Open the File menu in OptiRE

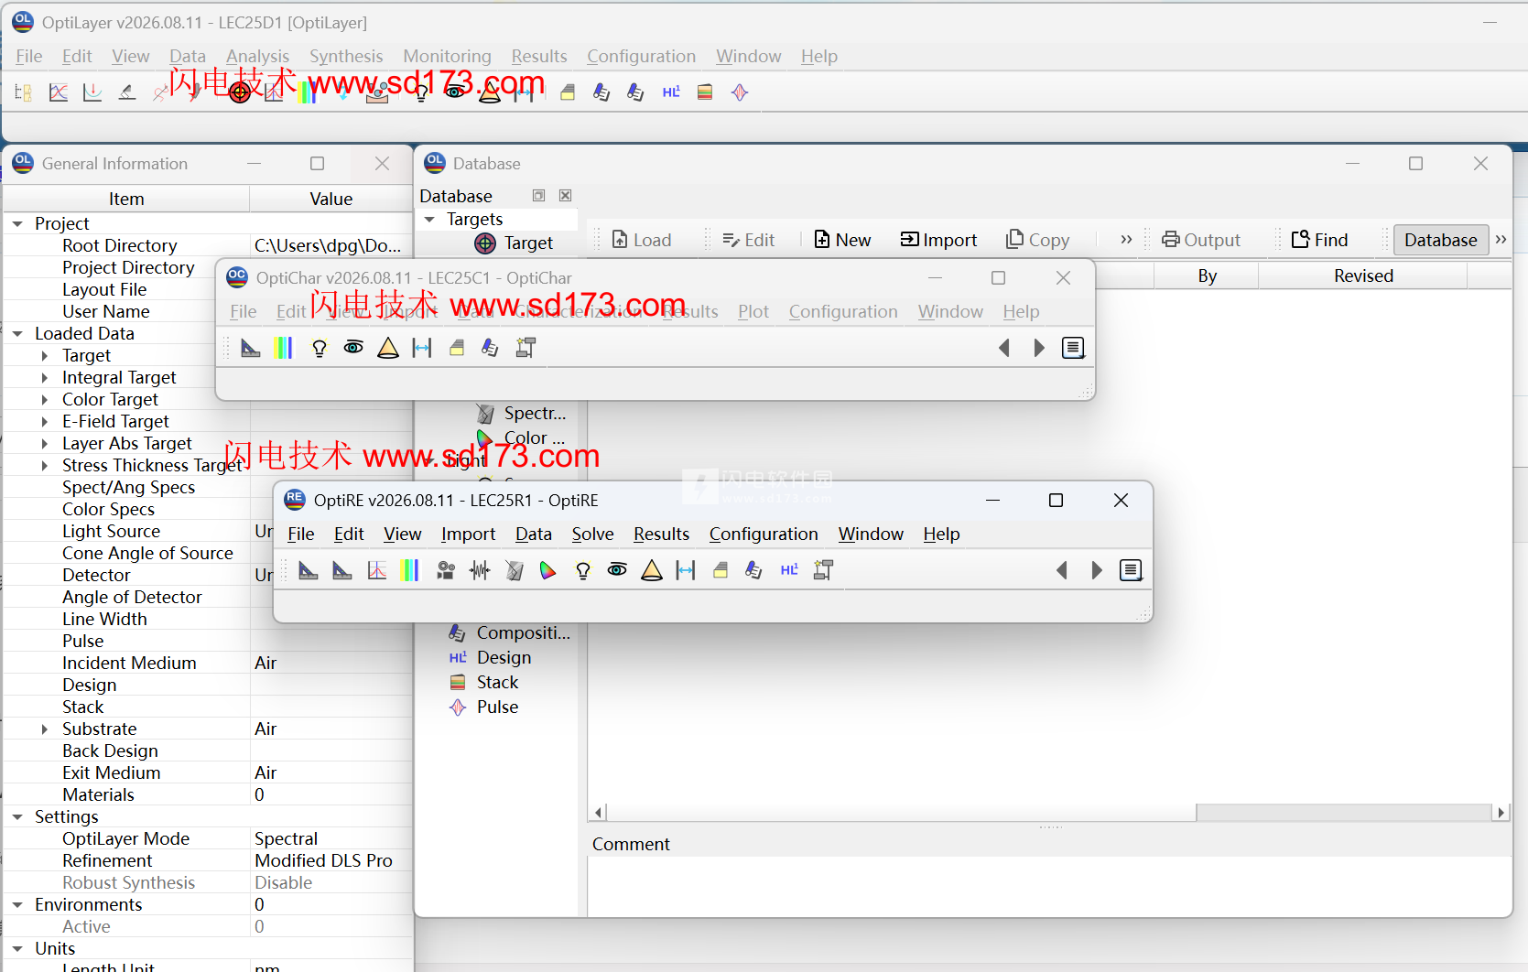[x=301, y=535]
